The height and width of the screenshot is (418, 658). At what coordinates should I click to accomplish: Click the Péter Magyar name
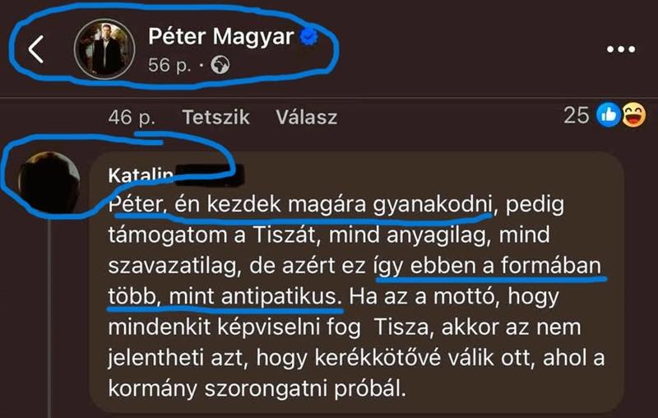pos(220,36)
